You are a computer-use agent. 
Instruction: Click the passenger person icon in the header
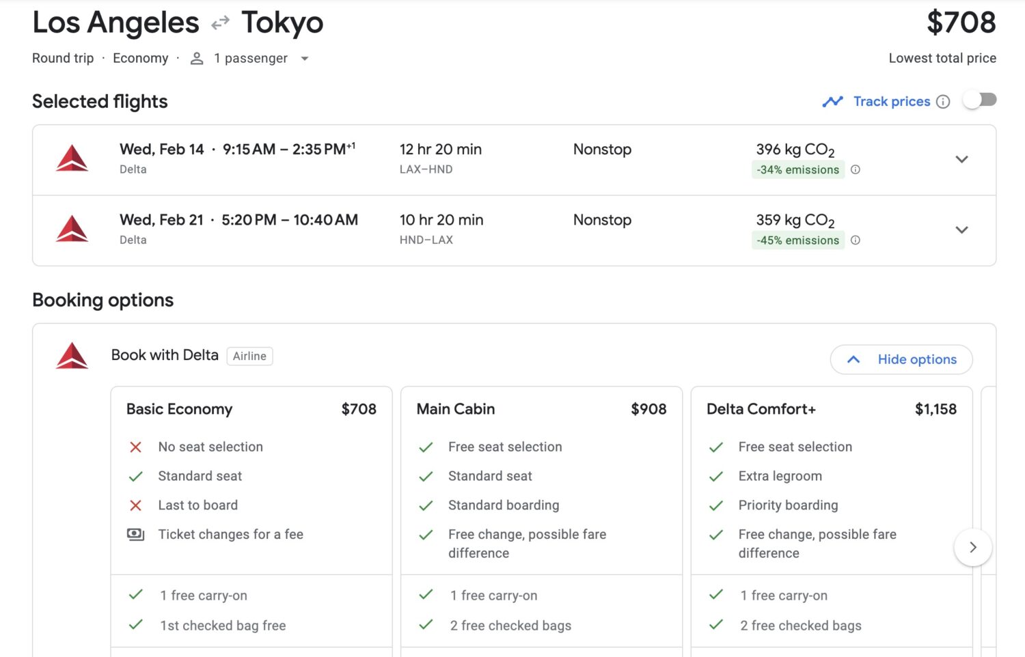click(197, 58)
